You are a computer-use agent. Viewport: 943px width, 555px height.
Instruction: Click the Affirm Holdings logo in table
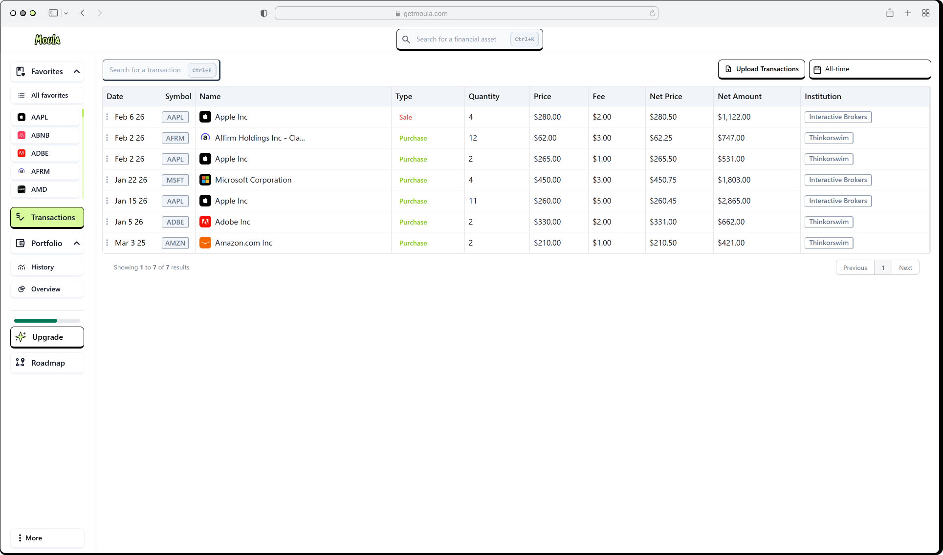(x=205, y=138)
